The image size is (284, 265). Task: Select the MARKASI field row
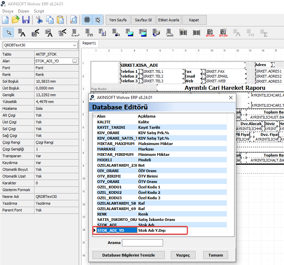(x=160, y=149)
